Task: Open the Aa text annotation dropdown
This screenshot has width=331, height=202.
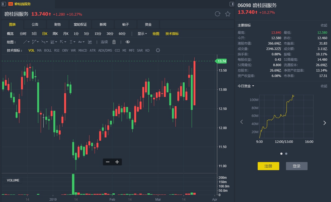Action: point(81,42)
